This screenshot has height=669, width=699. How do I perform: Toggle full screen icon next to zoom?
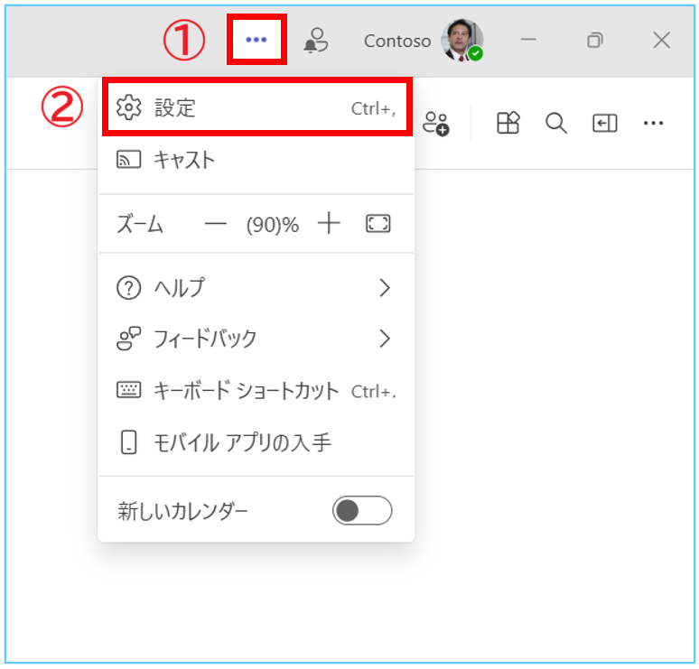pyautogui.click(x=377, y=224)
